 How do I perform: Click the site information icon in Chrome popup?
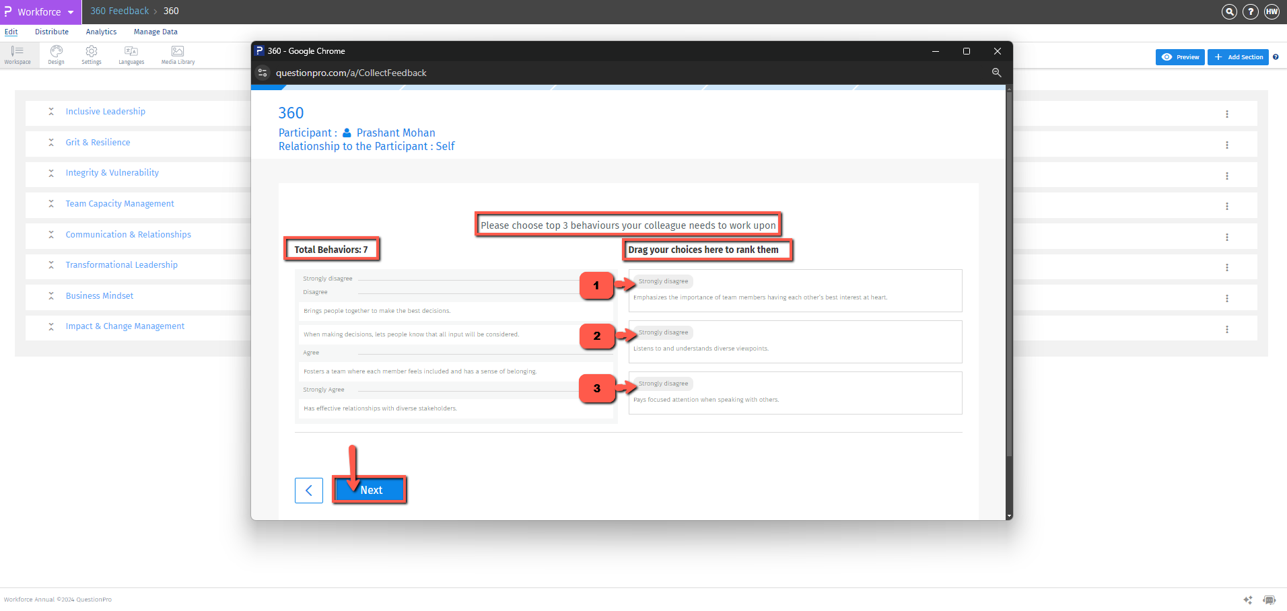click(263, 73)
